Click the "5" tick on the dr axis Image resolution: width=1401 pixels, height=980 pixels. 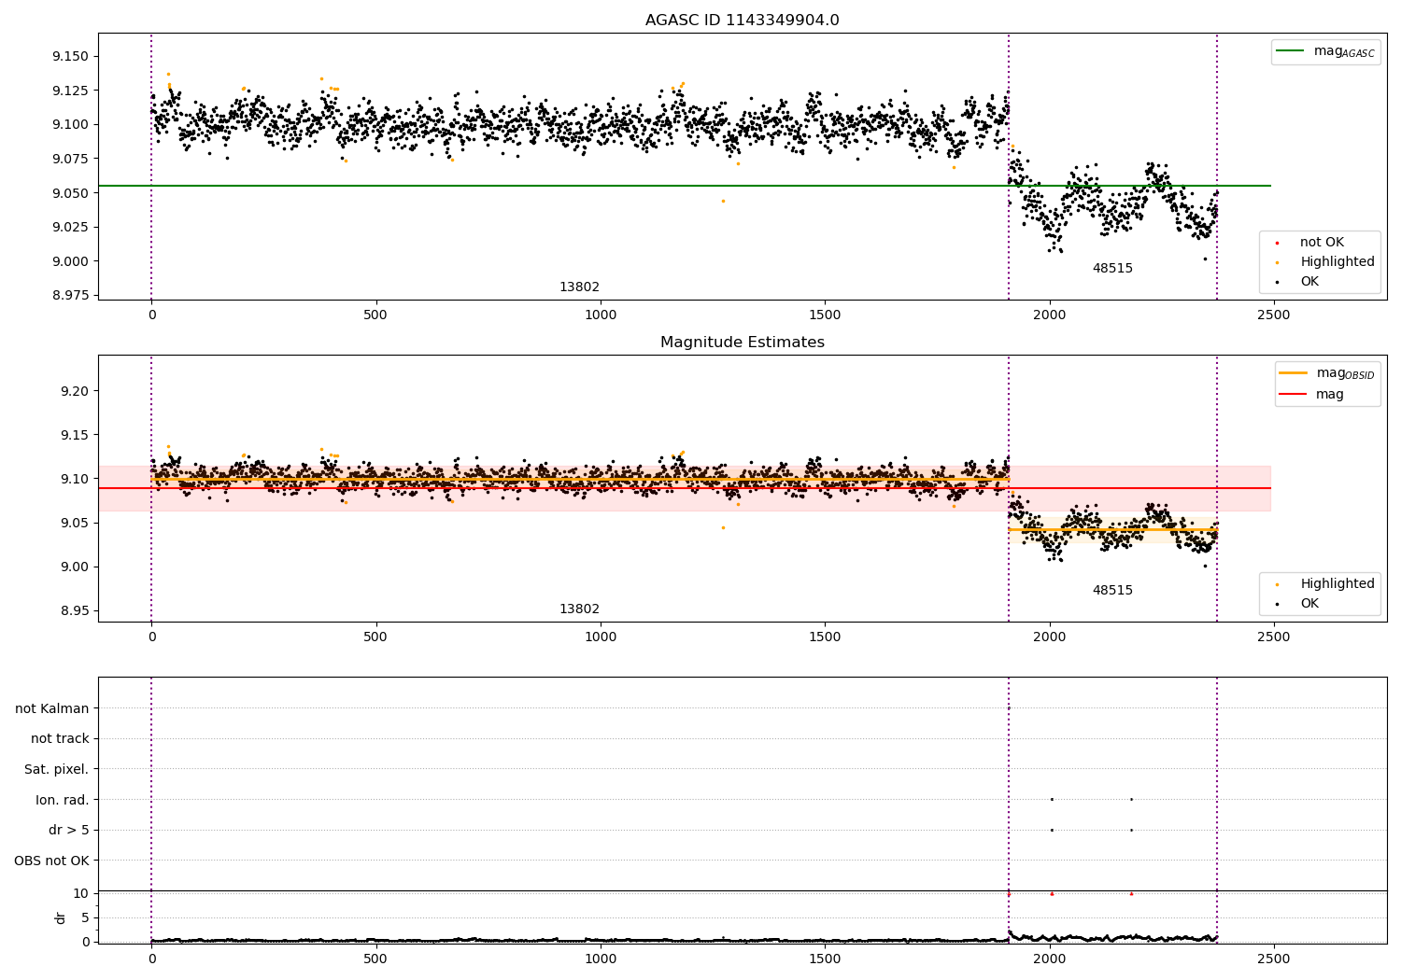click(x=85, y=918)
